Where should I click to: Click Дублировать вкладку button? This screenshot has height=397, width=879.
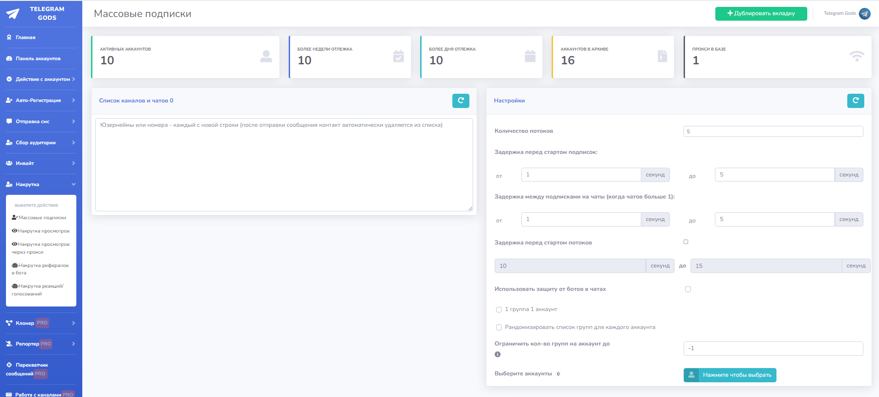761,13
